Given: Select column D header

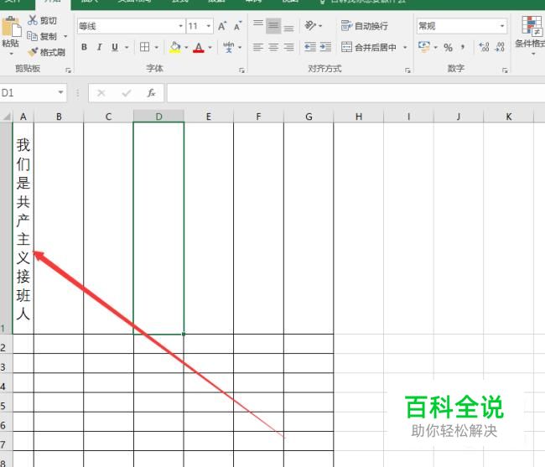Looking at the screenshot, I should point(158,117).
